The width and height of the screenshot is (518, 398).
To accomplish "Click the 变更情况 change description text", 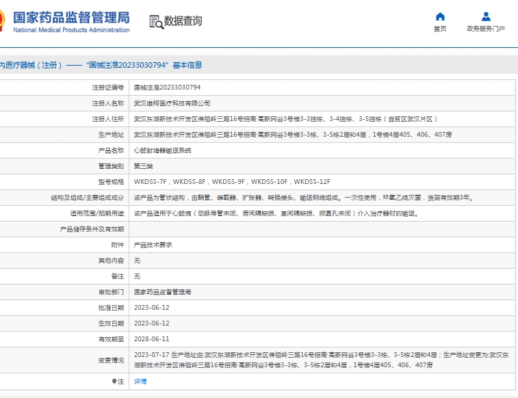I will (321, 360).
